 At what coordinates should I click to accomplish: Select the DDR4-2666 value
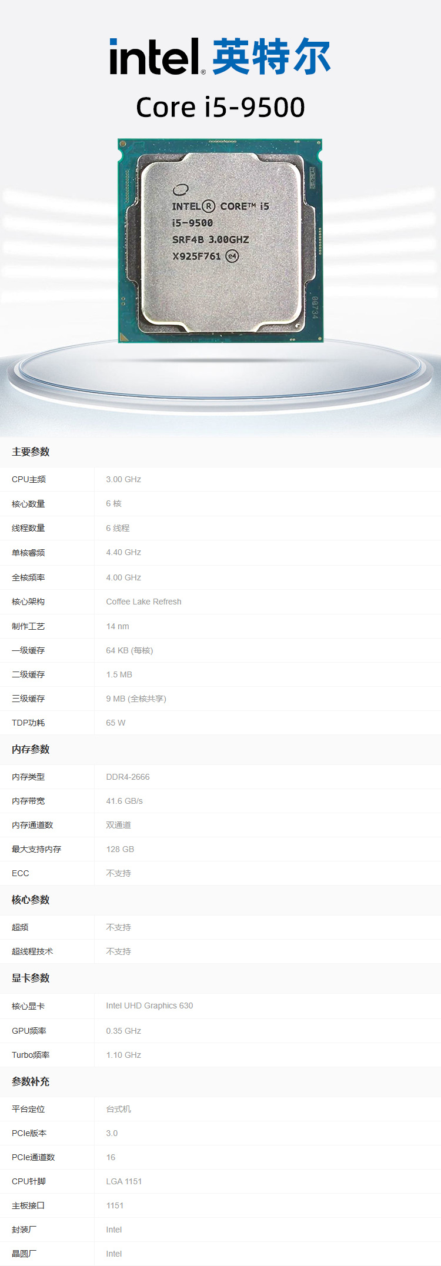pyautogui.click(x=128, y=777)
